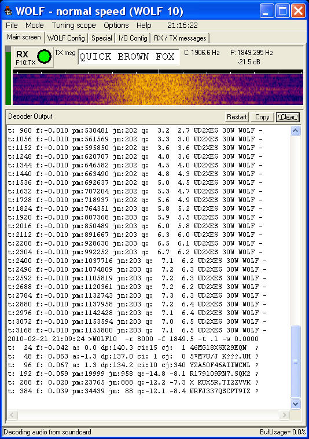Click the 2010-02-21 21:09:24 command line
Viewport: 309px width, 439px height.
pos(133,339)
